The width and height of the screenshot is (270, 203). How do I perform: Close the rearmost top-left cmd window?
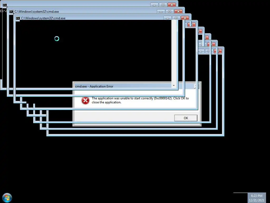pyautogui.click(x=172, y=5)
